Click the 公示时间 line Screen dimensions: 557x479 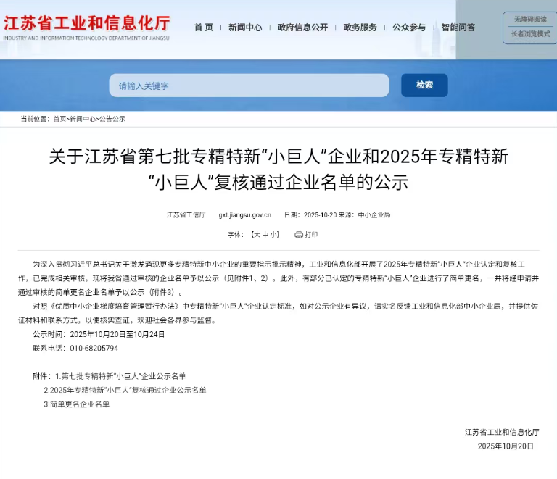[x=99, y=334]
